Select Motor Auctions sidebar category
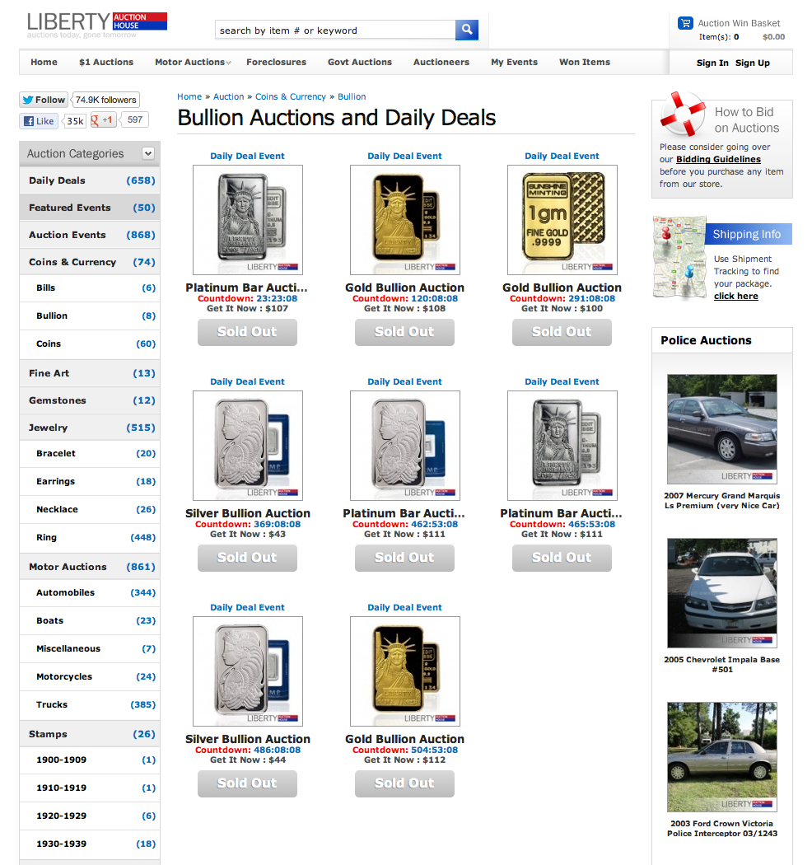This screenshot has height=865, width=812. click(x=90, y=567)
